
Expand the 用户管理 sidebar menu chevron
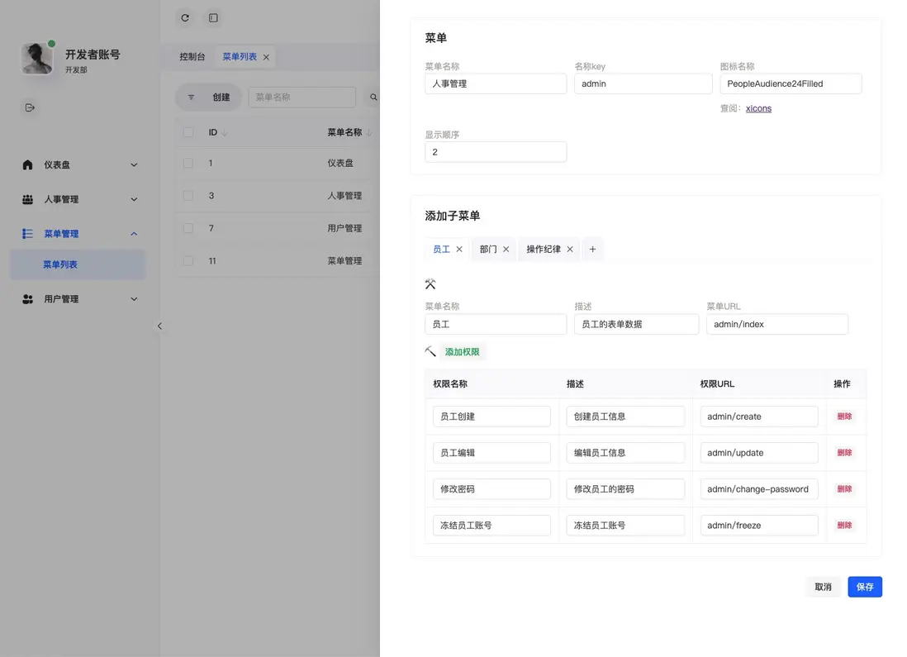click(134, 299)
